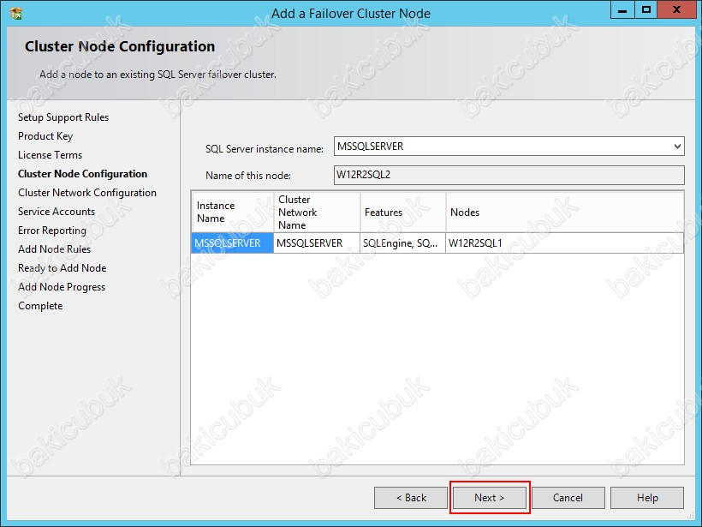
Task: Select License Terms step
Action: pos(51,155)
